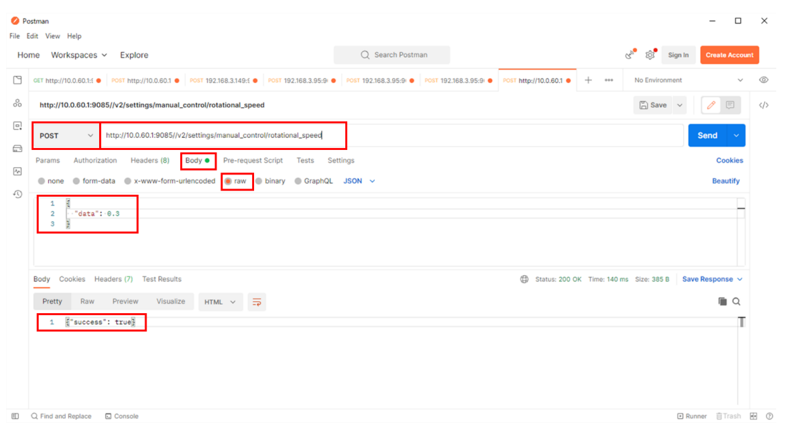Select the binary body type

tap(270, 181)
